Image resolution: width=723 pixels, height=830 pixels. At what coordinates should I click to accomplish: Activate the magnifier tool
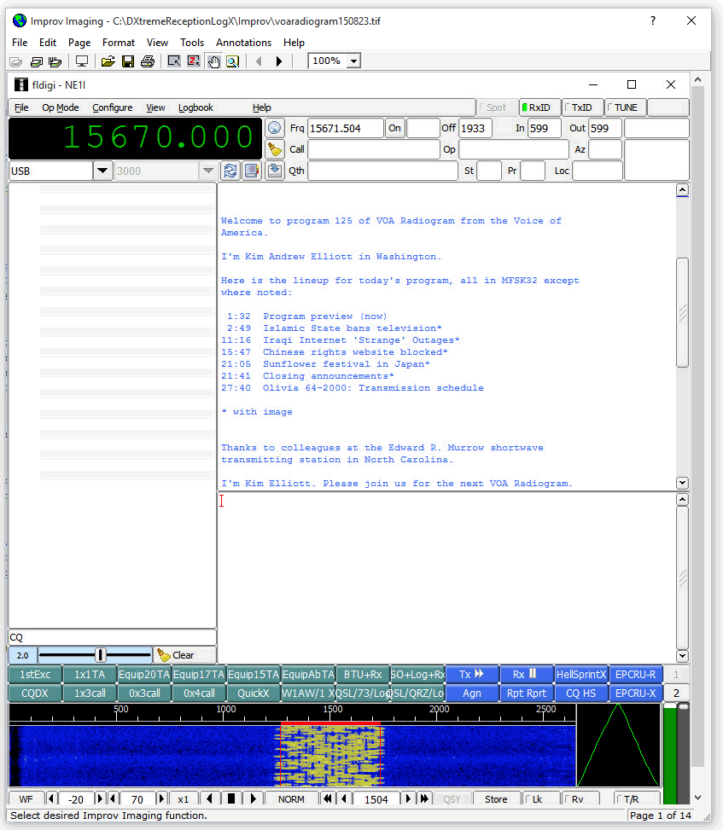tap(233, 61)
